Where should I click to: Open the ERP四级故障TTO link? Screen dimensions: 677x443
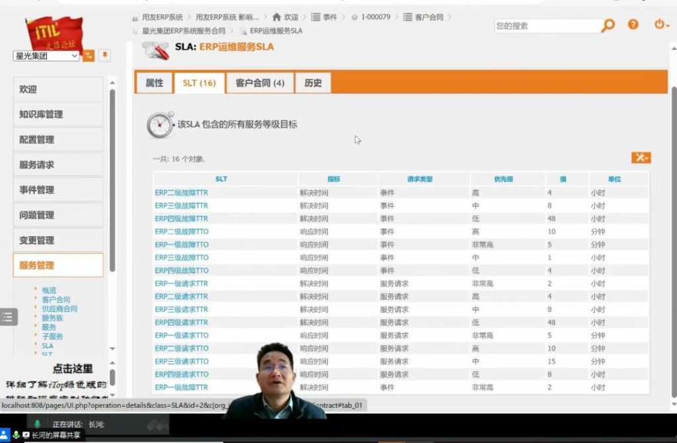181,270
